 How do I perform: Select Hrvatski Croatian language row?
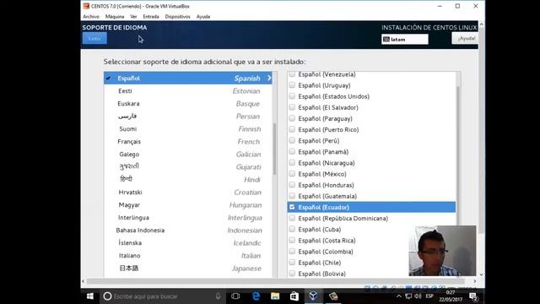pos(188,193)
